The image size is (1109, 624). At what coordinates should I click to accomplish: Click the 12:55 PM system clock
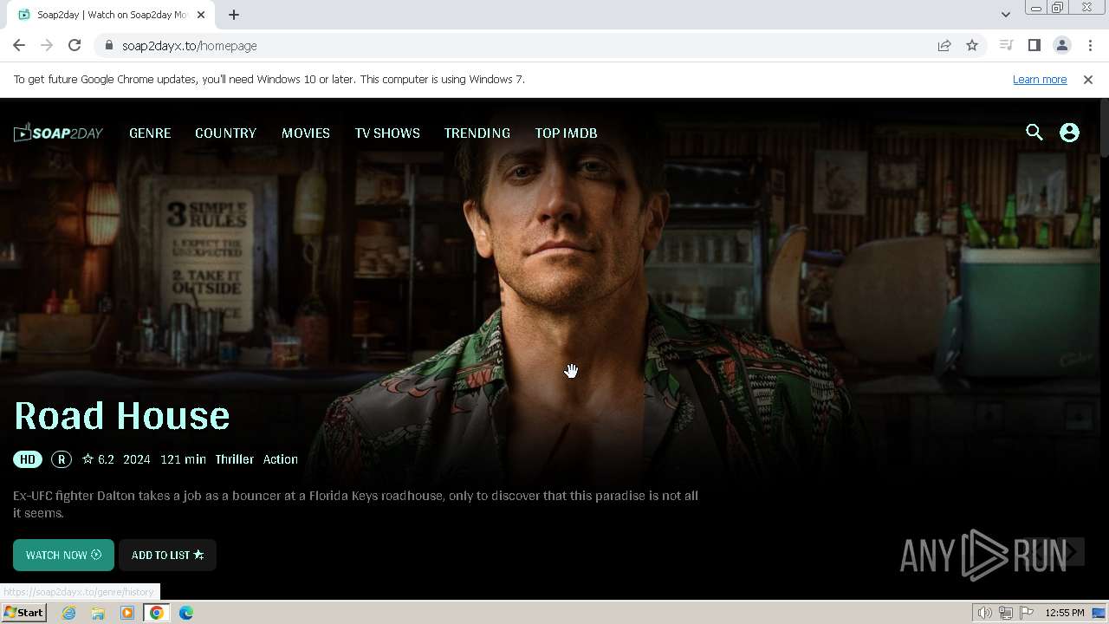point(1065,613)
